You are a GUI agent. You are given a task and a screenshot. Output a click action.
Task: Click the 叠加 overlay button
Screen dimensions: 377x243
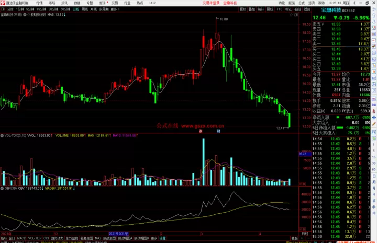(x=252, y=9)
